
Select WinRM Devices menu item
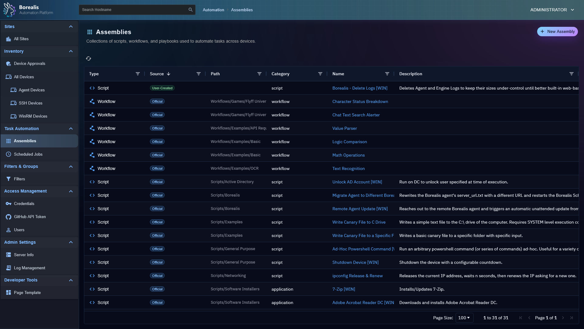click(x=33, y=116)
